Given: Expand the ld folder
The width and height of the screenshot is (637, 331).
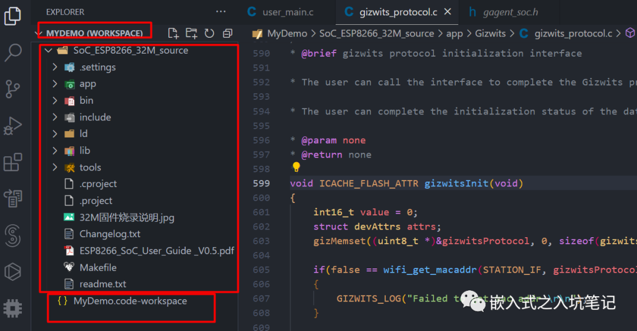Looking at the screenshot, I should (x=83, y=134).
